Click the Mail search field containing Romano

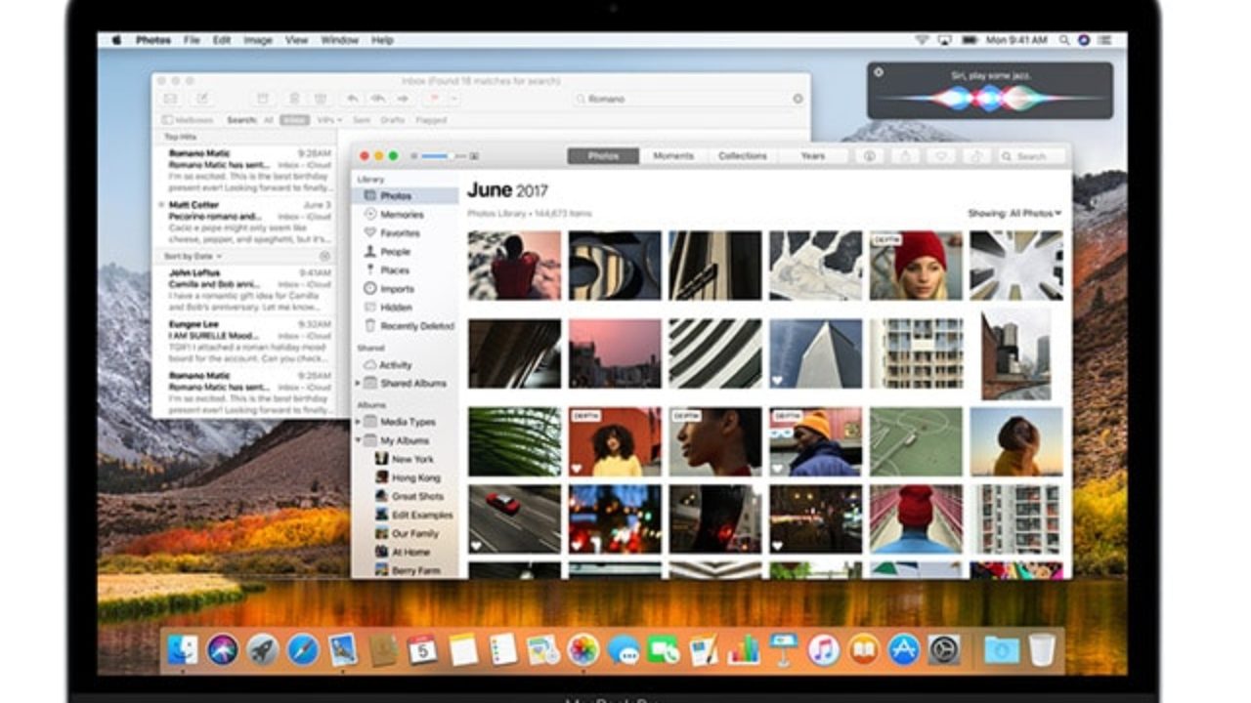(x=689, y=99)
